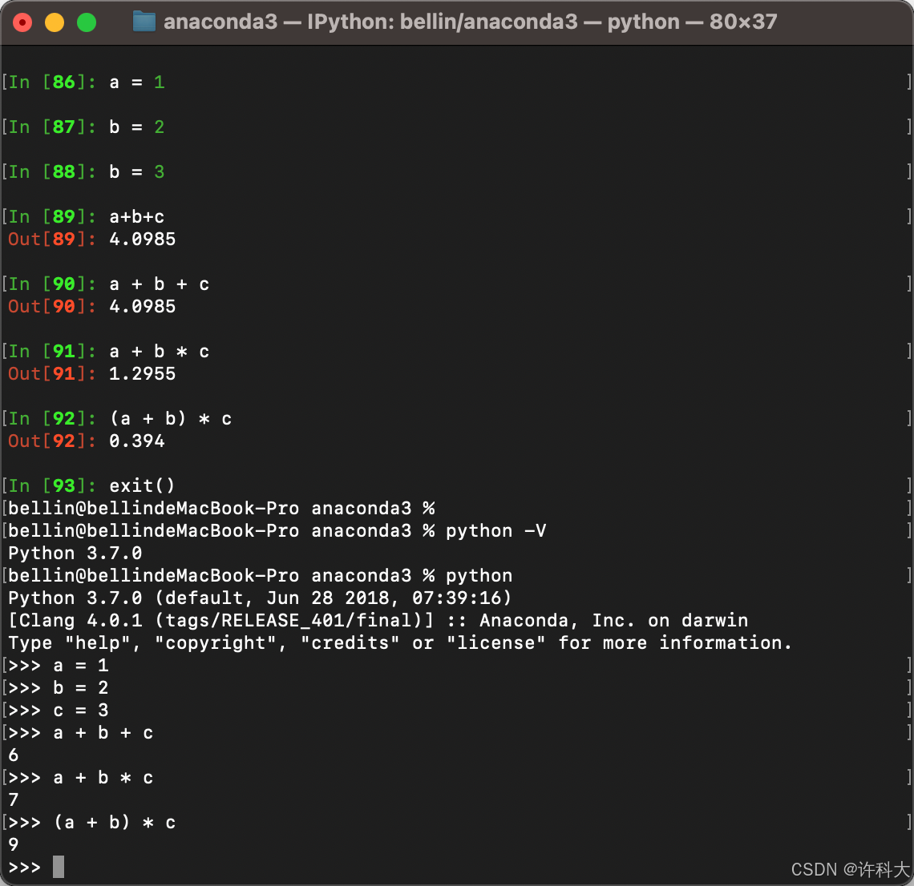Click the In [90] line a + b + c
The height and width of the screenshot is (886, 914).
108,284
